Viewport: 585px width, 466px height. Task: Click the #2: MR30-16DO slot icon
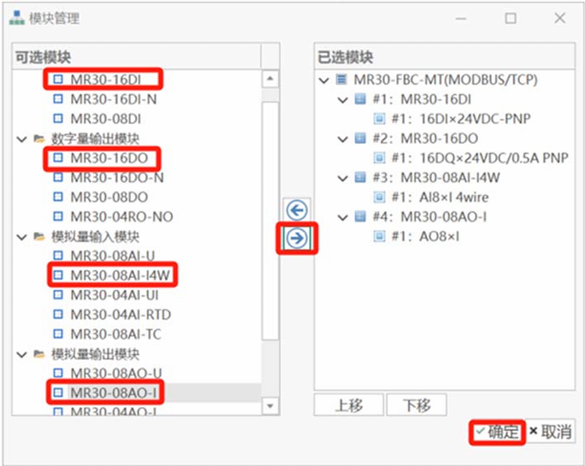click(360, 138)
